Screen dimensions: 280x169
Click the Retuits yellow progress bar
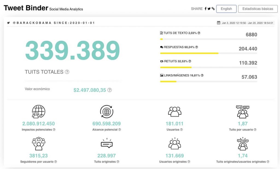[x=176, y=67]
